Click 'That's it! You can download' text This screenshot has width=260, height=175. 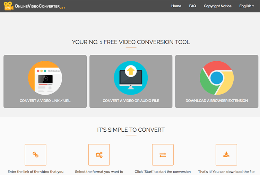226,172
